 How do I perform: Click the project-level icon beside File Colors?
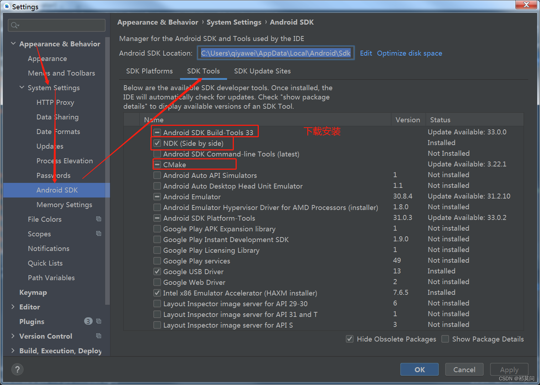click(99, 219)
